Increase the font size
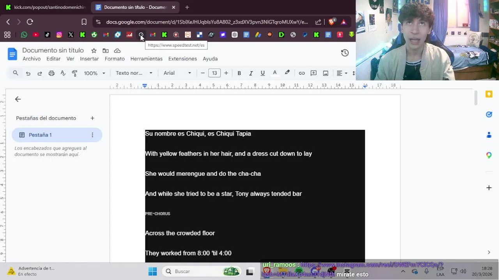The image size is (499, 280). (x=226, y=73)
